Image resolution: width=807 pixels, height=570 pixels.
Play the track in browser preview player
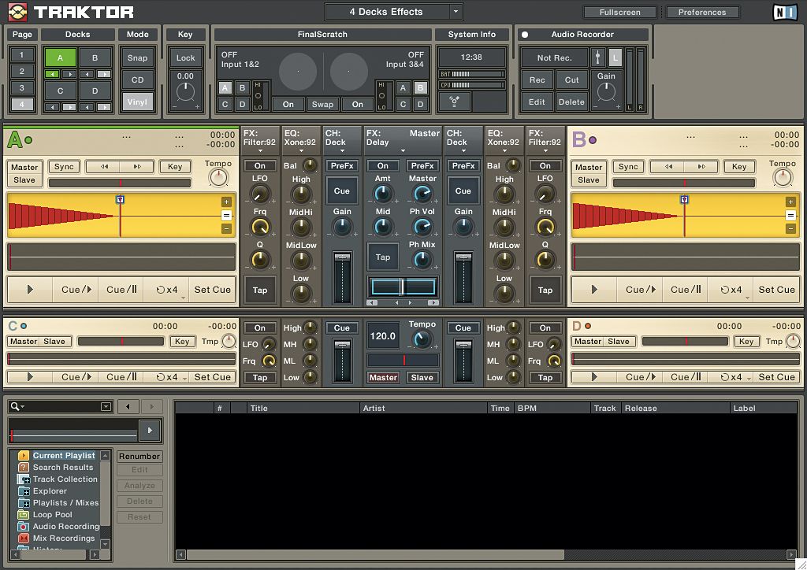pyautogui.click(x=150, y=430)
